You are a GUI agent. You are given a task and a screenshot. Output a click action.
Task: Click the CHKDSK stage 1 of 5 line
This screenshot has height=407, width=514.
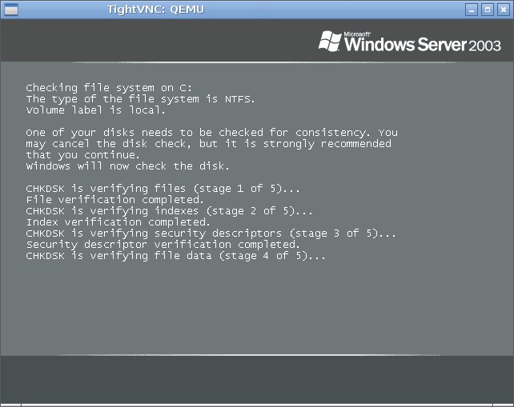[x=163, y=189]
